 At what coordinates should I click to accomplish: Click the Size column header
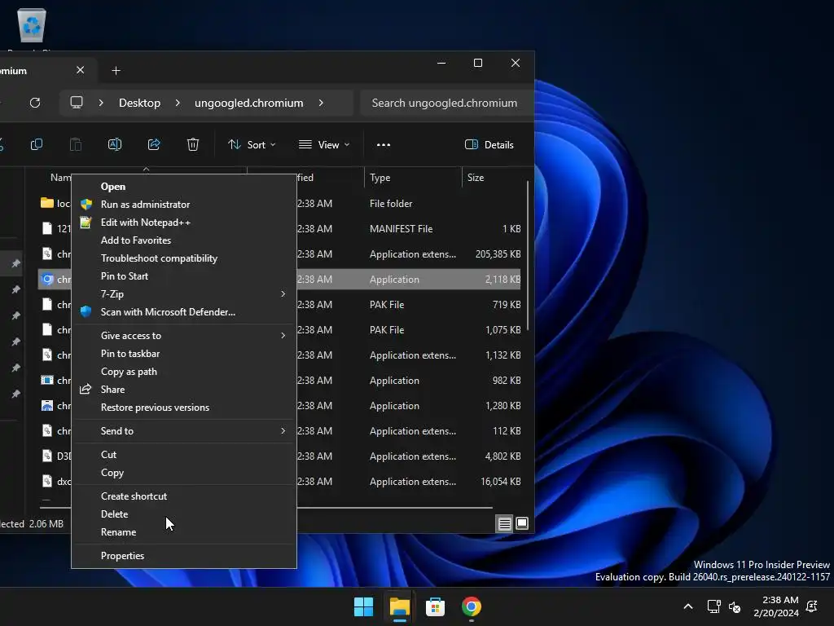coord(494,178)
